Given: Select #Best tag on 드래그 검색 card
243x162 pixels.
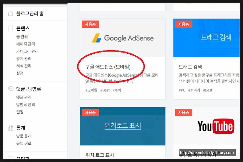Looking at the screenshot, I should tap(208, 90).
